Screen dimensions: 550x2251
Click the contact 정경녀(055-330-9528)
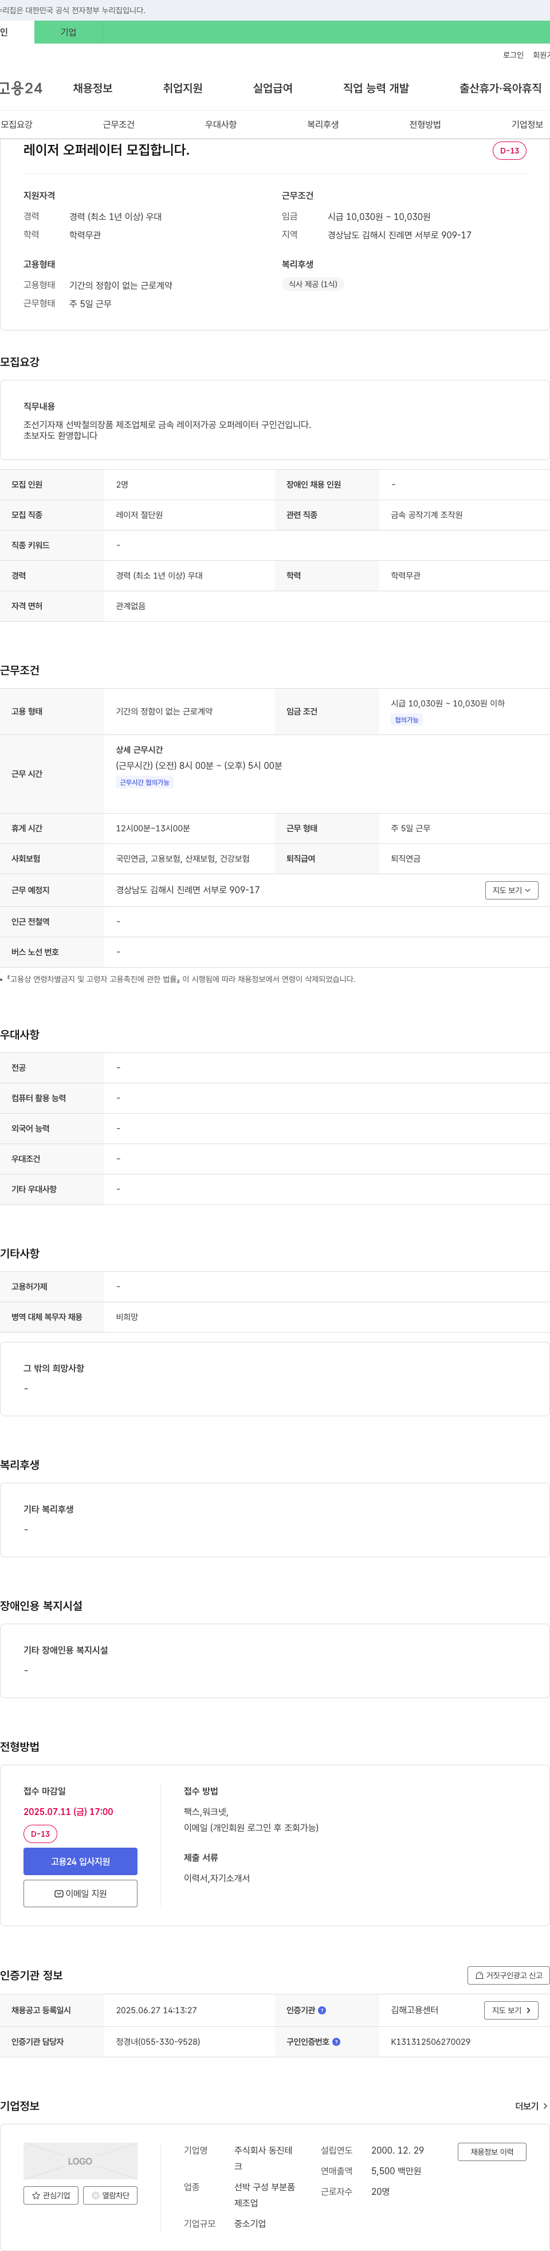click(158, 2041)
